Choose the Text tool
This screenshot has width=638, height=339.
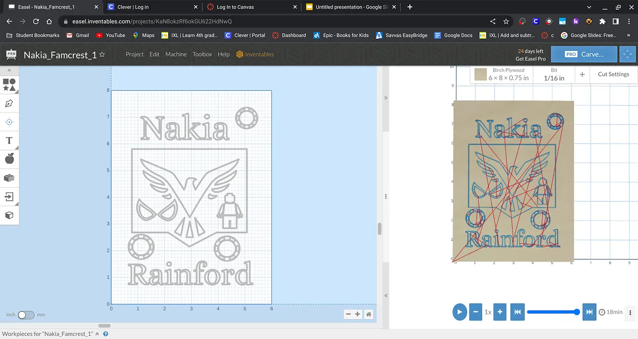9,141
